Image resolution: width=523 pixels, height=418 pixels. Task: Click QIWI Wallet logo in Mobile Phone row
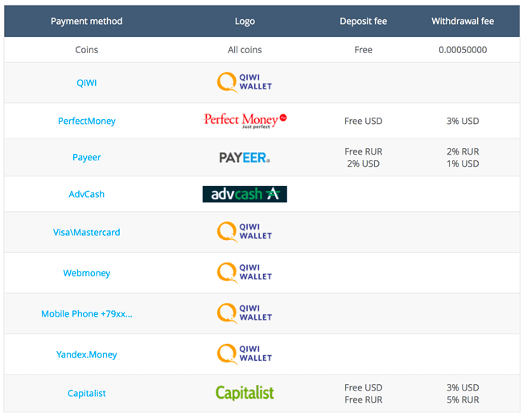245,313
